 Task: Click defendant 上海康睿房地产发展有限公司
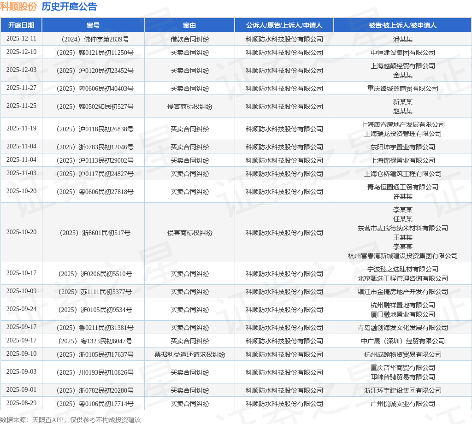pyautogui.click(x=403, y=124)
